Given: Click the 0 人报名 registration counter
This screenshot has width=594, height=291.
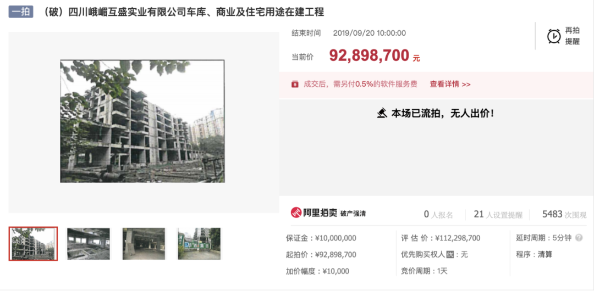Looking at the screenshot, I should 438,215.
